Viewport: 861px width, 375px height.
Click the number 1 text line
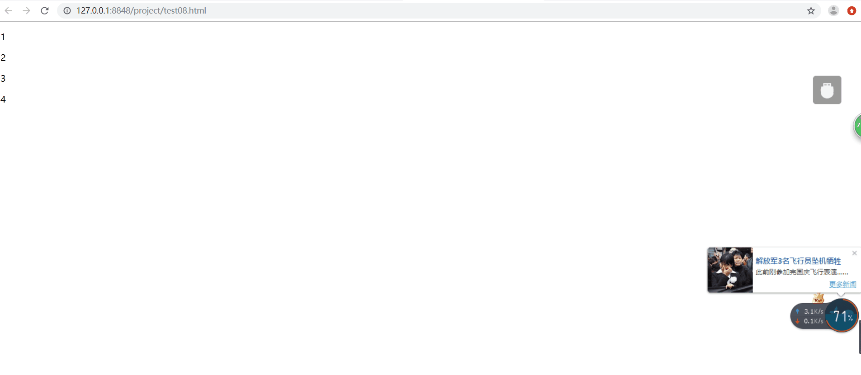tap(3, 37)
